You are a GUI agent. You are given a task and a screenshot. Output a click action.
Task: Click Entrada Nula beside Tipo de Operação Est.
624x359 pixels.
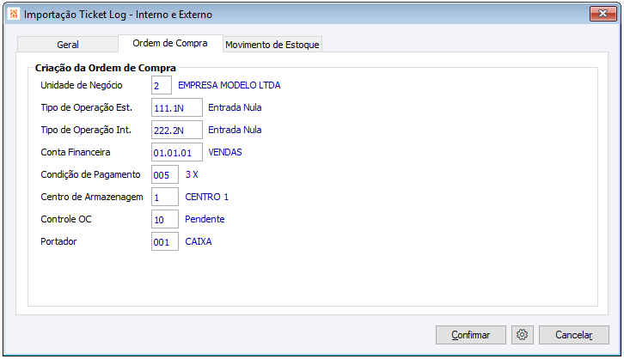(235, 107)
